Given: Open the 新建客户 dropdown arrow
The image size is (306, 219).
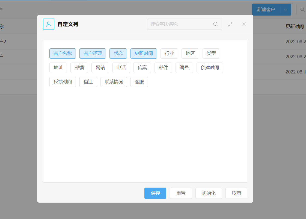Looking at the screenshot, I should [x=286, y=10].
